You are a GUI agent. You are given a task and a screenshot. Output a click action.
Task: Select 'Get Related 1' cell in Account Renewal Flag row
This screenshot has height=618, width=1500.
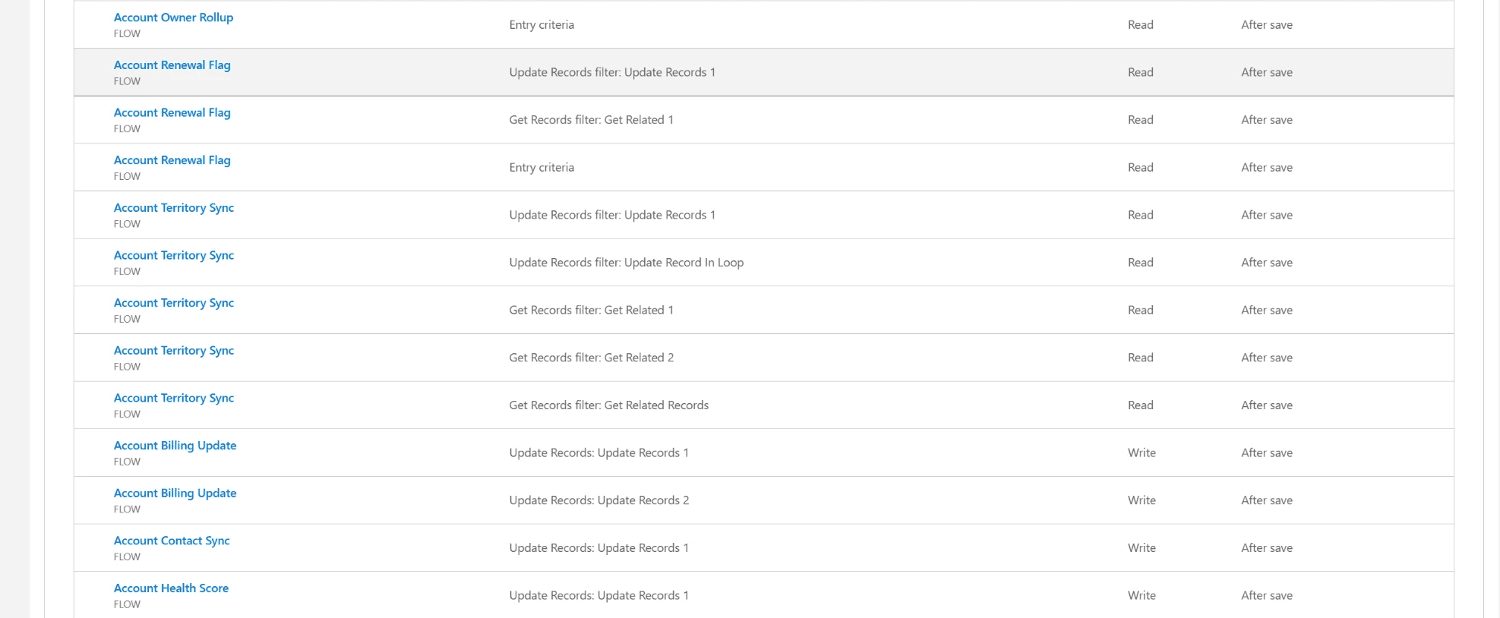coord(592,120)
